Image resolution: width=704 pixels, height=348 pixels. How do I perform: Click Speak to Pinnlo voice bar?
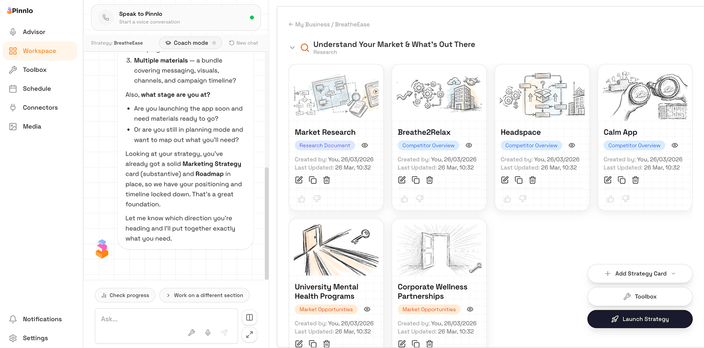tap(176, 18)
